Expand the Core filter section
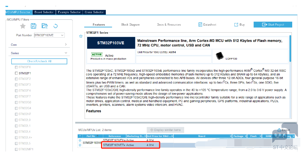Screen dimensions: 301x153 click(66, 45)
